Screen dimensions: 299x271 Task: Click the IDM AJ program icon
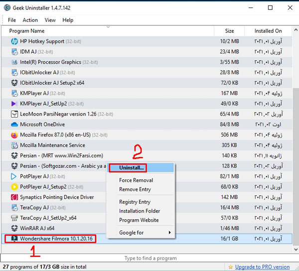click(x=14, y=52)
